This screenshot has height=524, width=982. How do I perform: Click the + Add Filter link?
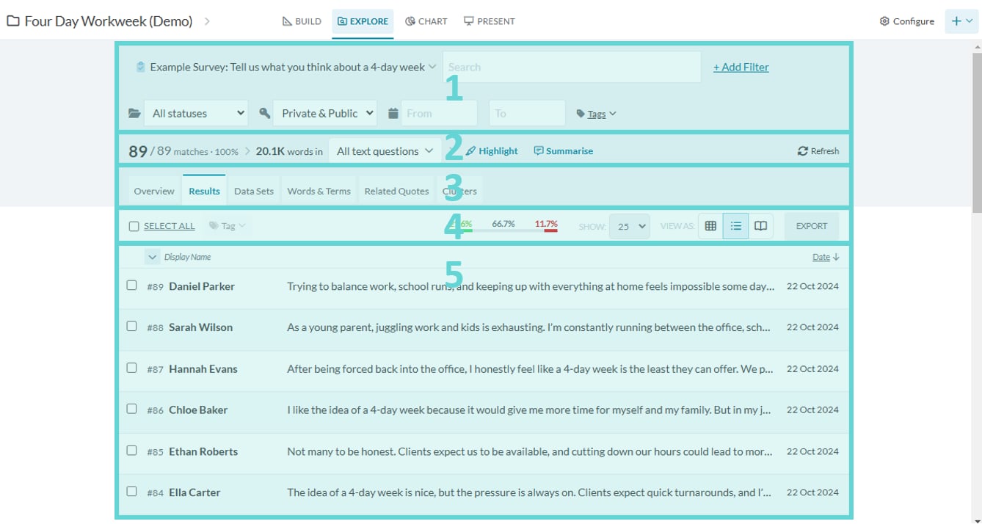point(741,67)
